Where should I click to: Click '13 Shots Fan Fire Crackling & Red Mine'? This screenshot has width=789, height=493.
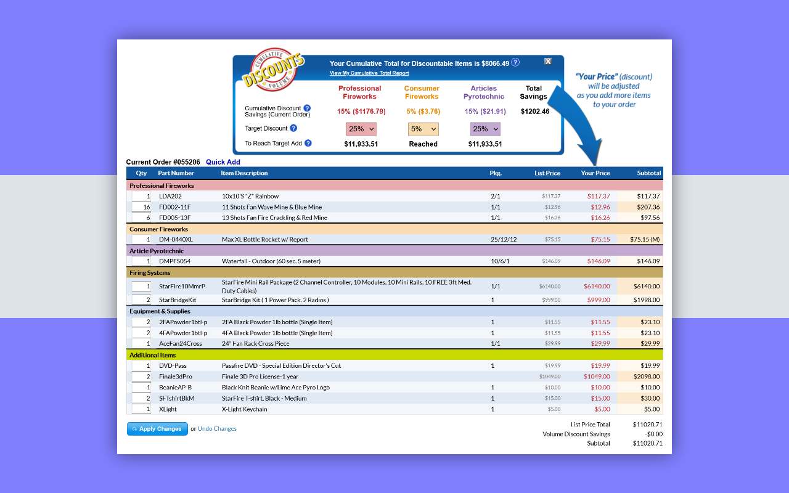[275, 218]
